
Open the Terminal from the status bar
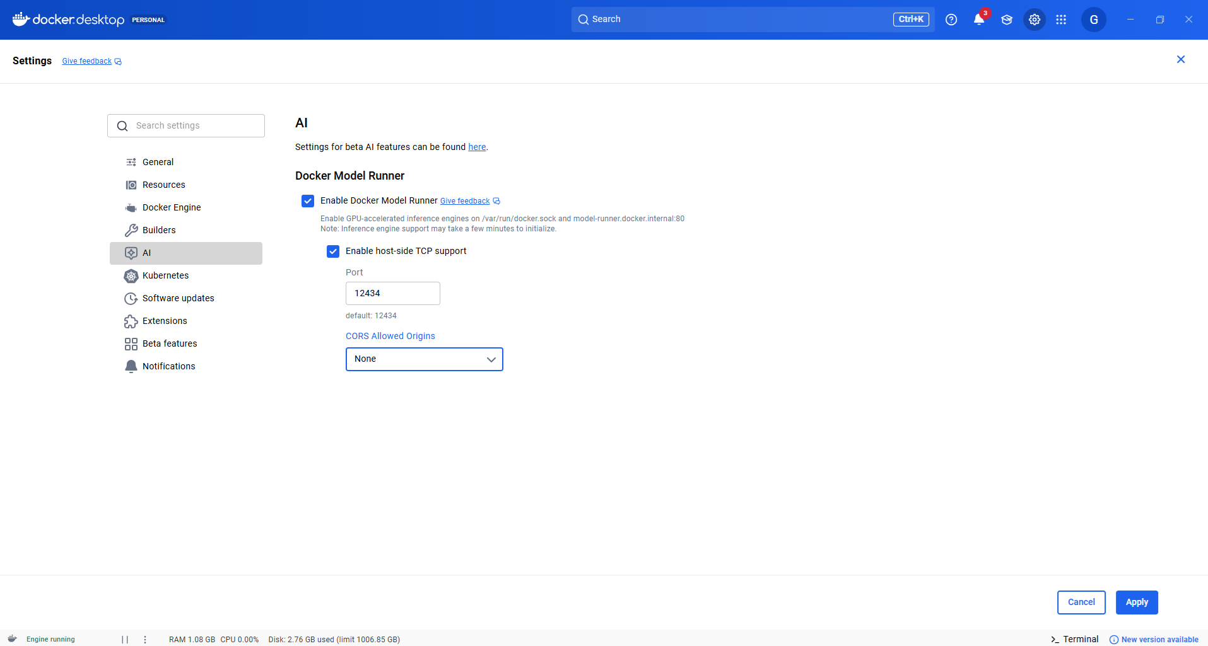tap(1074, 639)
